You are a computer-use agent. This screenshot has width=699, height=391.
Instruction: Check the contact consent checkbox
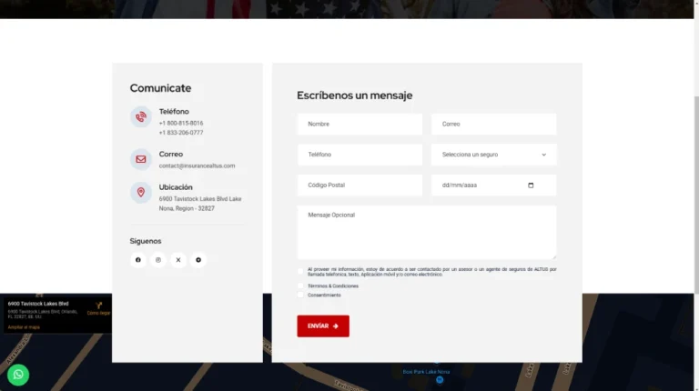pos(300,271)
